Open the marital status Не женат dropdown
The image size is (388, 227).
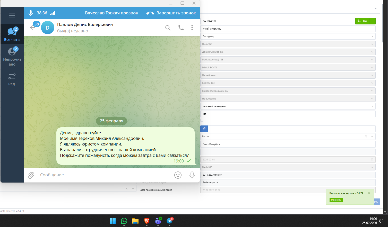pos(288,106)
